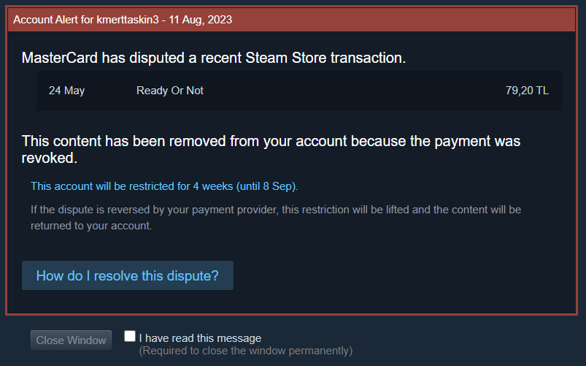The width and height of the screenshot is (586, 366).
Task: Click the "(until 8 Sep)" end date text
Action: coord(266,186)
